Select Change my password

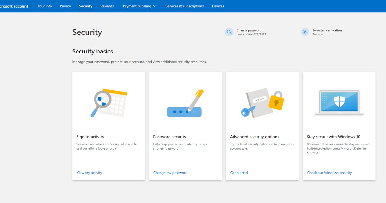170,173
